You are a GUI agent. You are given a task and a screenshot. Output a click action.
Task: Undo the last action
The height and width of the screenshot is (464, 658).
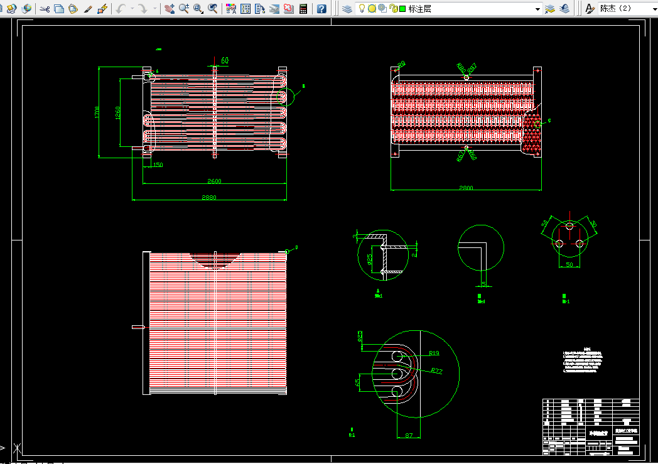coord(121,8)
